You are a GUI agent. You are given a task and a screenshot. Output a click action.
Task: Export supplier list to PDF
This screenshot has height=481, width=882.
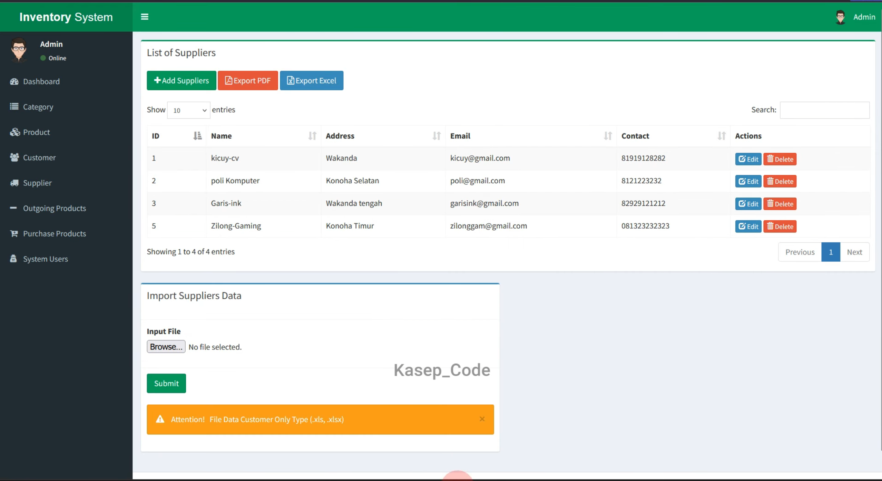248,80
